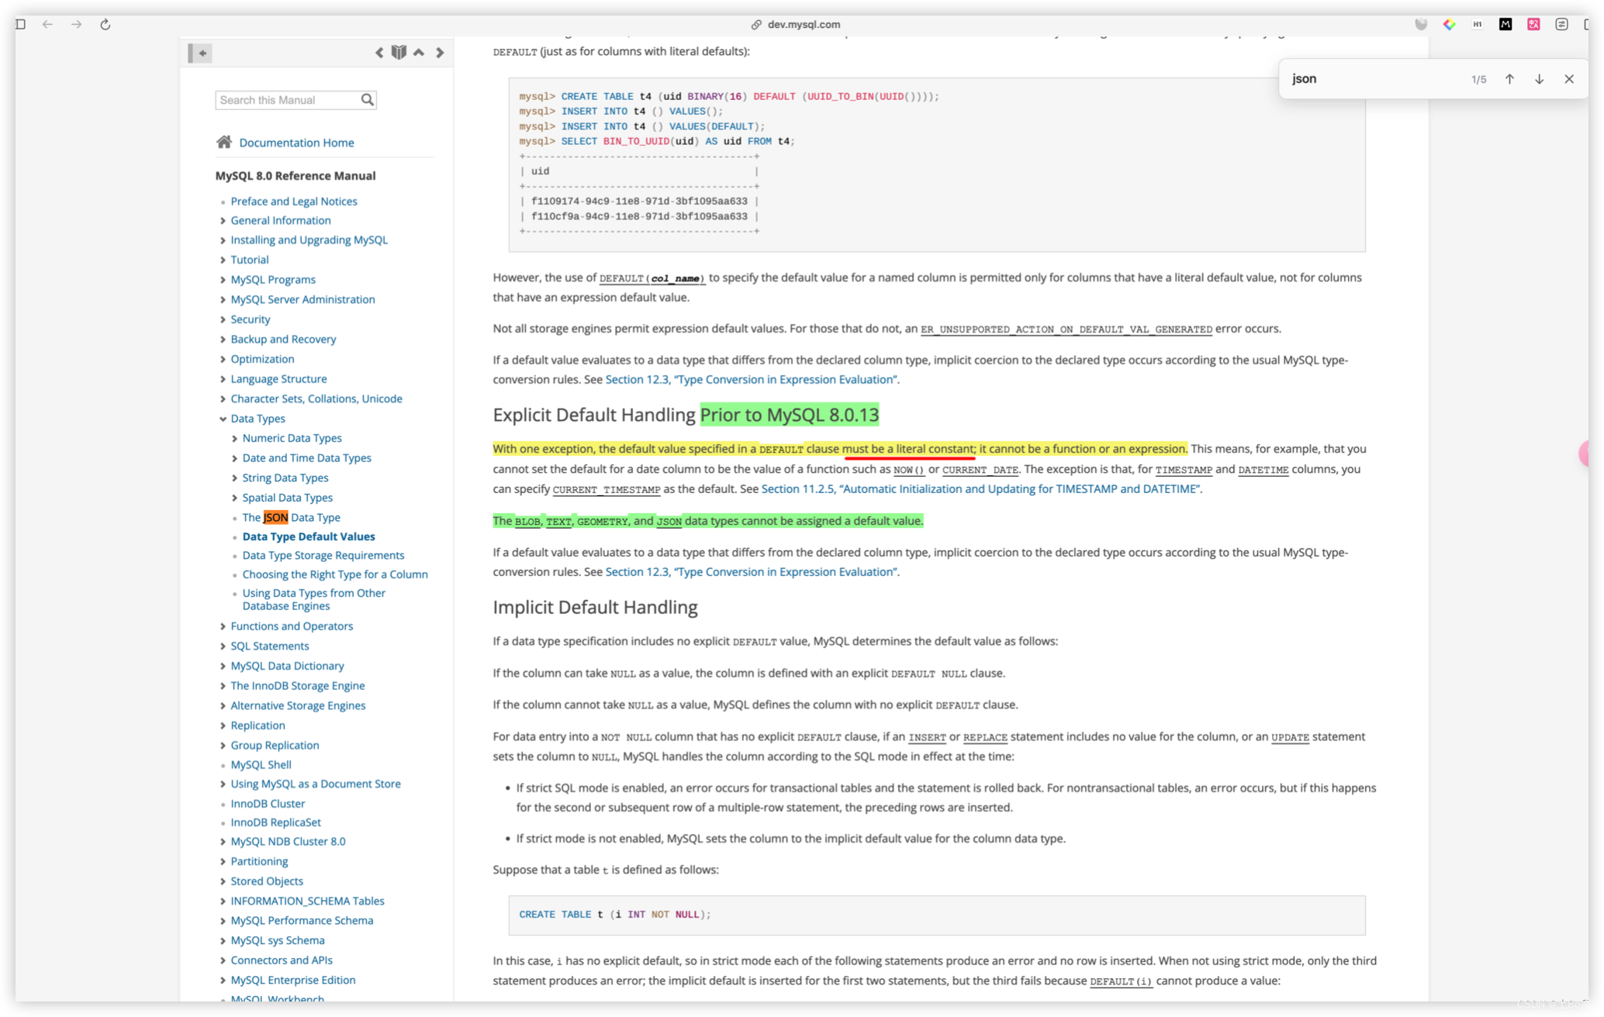
Task: Select the Data Type Default Values menu item
Action: 309,536
